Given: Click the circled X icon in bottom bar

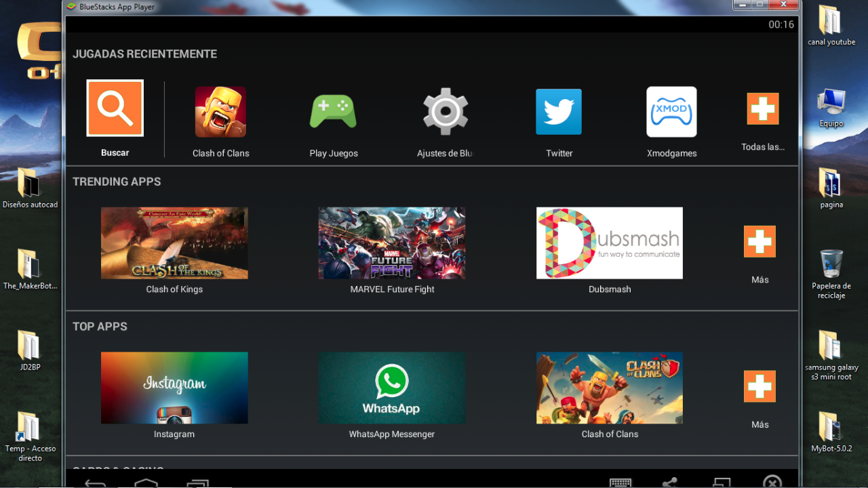Looking at the screenshot, I should [772, 482].
